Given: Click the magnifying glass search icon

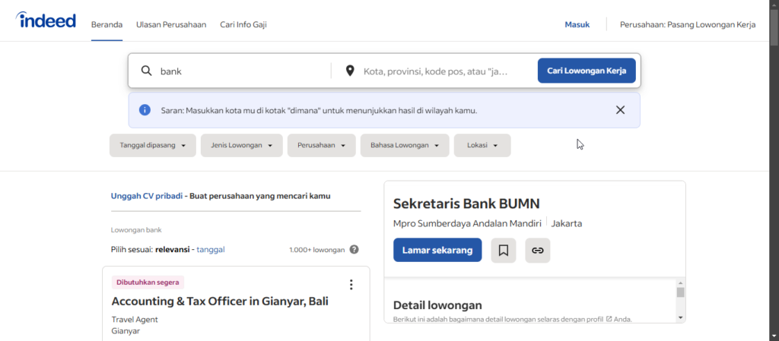Looking at the screenshot, I should (x=147, y=71).
